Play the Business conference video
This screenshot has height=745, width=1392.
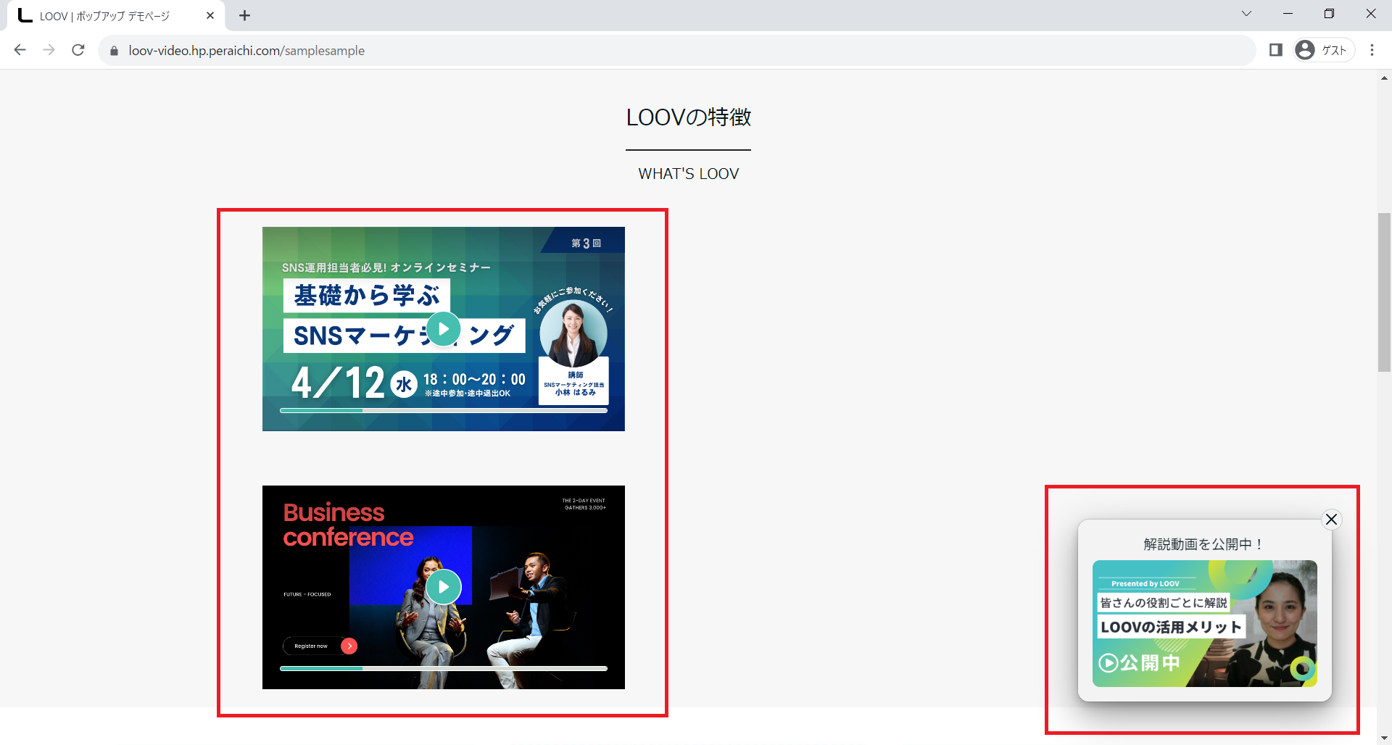[444, 587]
